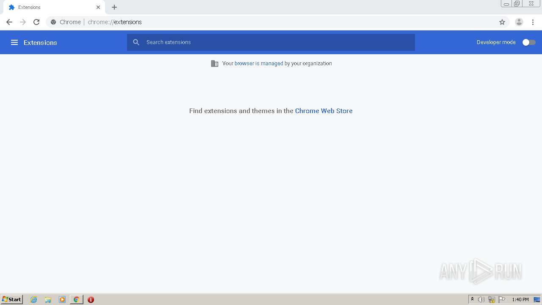Reload the extensions page
The image size is (542, 305).
[x=36, y=22]
